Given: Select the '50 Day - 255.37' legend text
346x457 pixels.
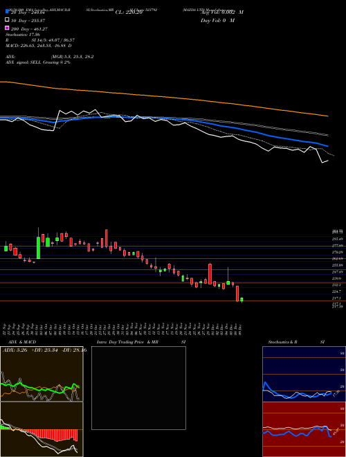Looking at the screenshot, I should pos(28,20).
